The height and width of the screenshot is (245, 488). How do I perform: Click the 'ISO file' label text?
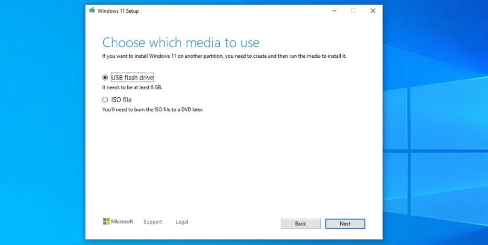[122, 100]
